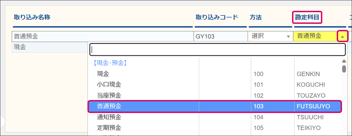Select 現金 from the account list
This screenshot has width=352, height=136.
click(103, 74)
